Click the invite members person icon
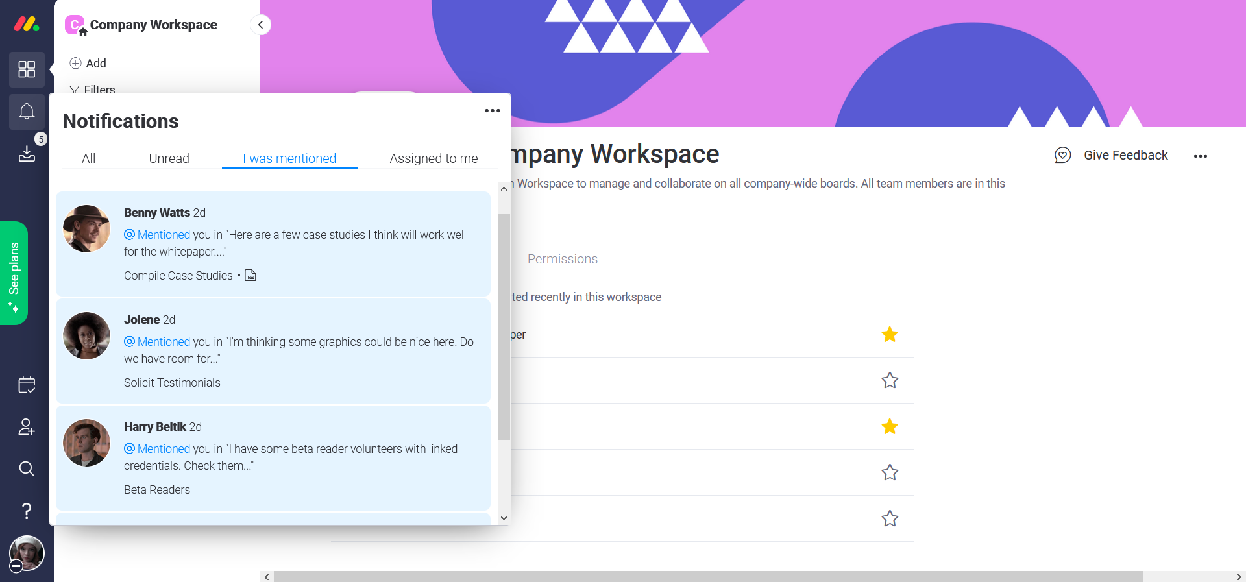Viewport: 1246px width, 582px height. (27, 427)
